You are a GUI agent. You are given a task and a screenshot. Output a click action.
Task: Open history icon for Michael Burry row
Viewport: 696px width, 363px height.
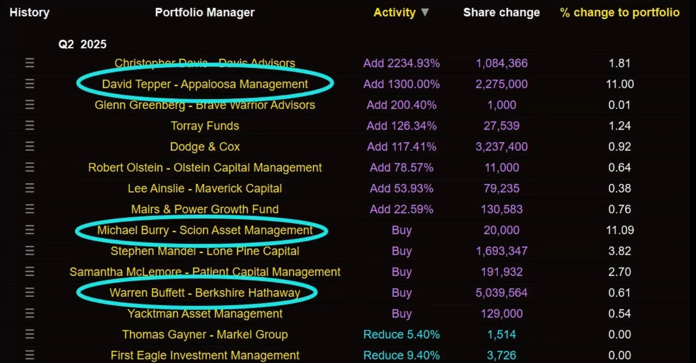pyautogui.click(x=29, y=230)
